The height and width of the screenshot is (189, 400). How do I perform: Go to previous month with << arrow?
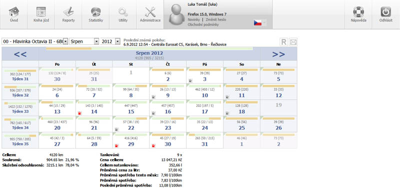pos(20,54)
